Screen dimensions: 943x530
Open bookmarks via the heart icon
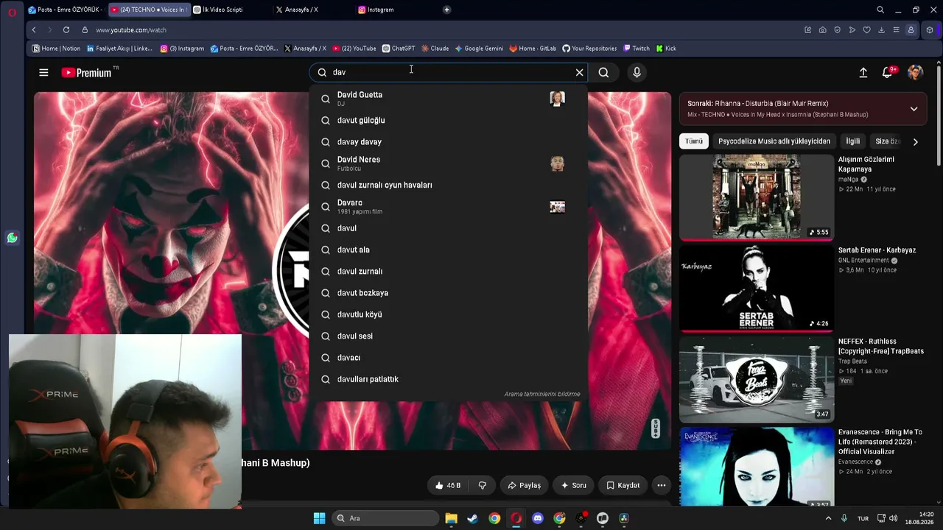866,30
